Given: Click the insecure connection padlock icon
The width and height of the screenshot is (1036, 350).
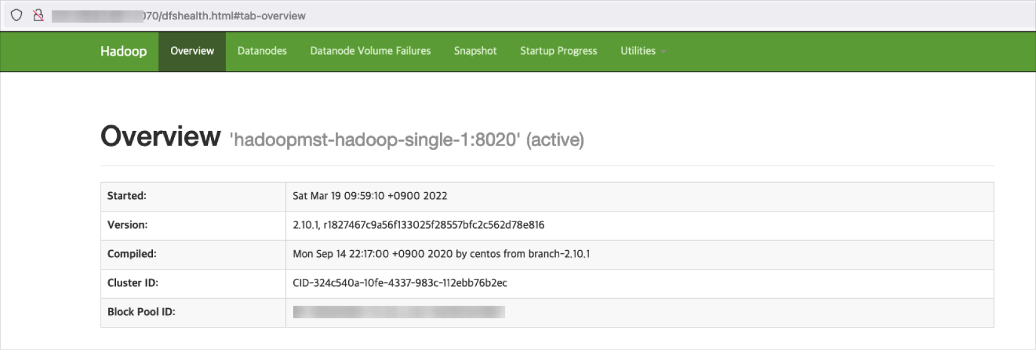Looking at the screenshot, I should 39,16.
